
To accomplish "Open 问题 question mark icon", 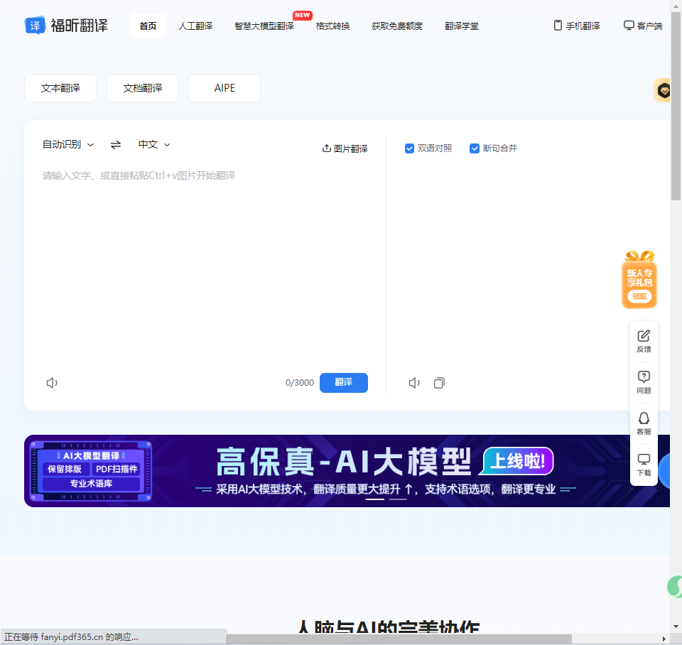I will click(644, 376).
